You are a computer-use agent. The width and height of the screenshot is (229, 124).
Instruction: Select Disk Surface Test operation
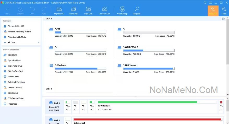(15, 71)
